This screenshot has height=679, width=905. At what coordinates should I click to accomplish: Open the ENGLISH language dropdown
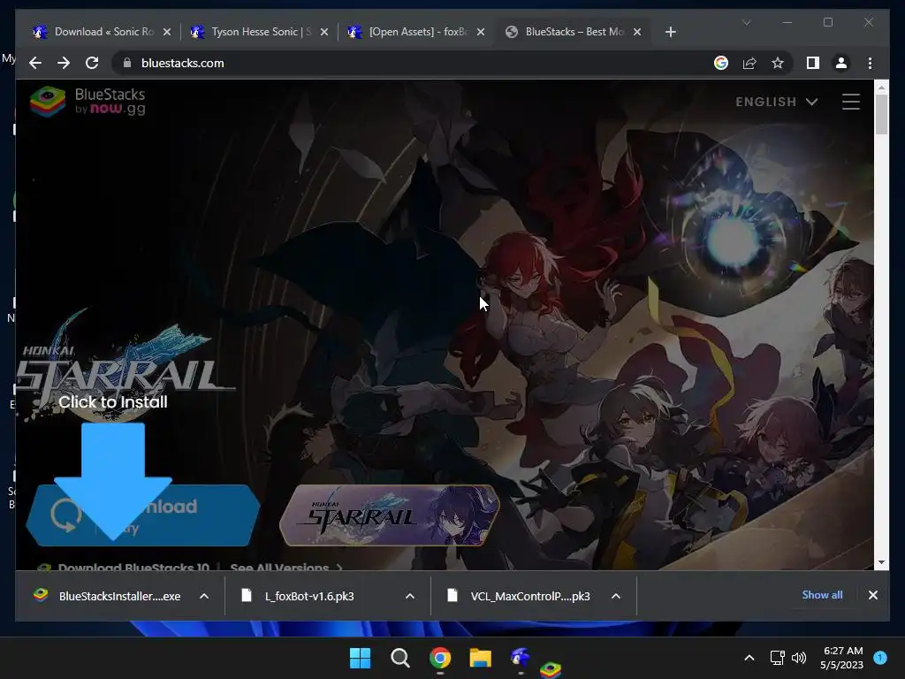(776, 102)
